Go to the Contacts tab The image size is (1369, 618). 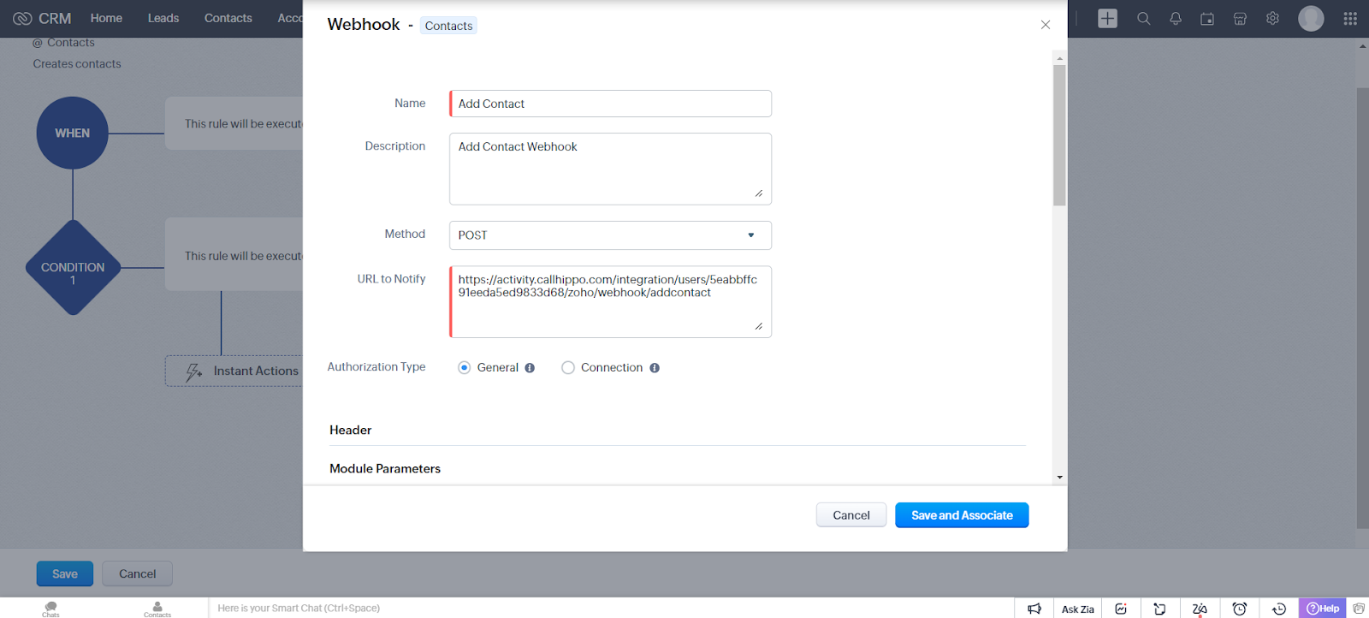[228, 18]
